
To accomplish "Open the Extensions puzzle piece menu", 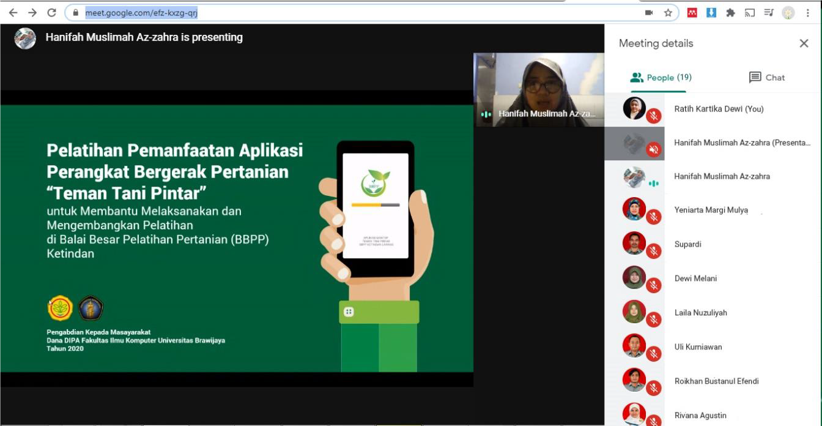I will [x=730, y=12].
